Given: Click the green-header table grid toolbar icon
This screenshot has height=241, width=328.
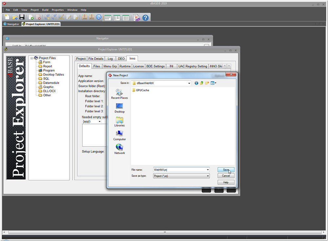Looking at the screenshot, I should [126, 18].
